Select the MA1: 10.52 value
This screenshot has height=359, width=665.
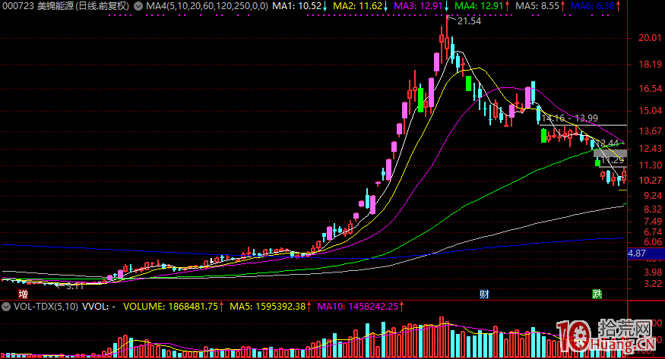[296, 6]
